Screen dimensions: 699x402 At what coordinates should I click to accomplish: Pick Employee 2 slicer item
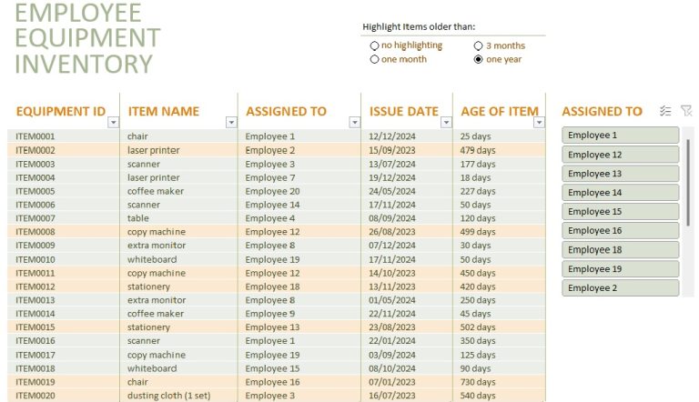(620, 288)
